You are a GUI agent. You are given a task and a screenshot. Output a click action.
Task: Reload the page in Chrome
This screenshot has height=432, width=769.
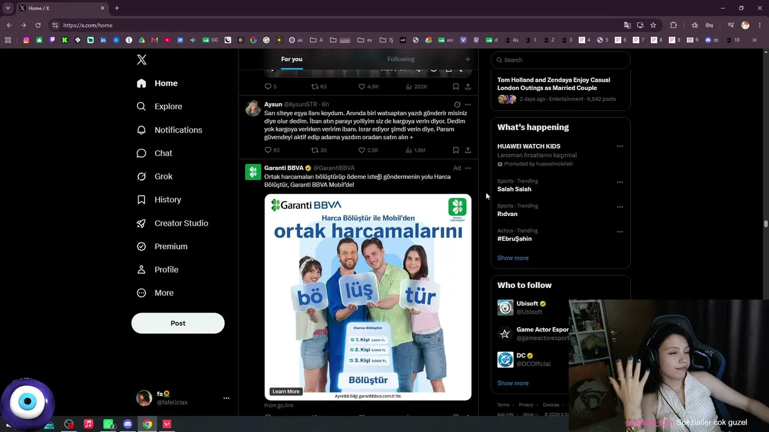pyautogui.click(x=38, y=25)
